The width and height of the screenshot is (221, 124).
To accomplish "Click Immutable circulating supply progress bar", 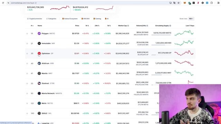I will coord(161,45).
